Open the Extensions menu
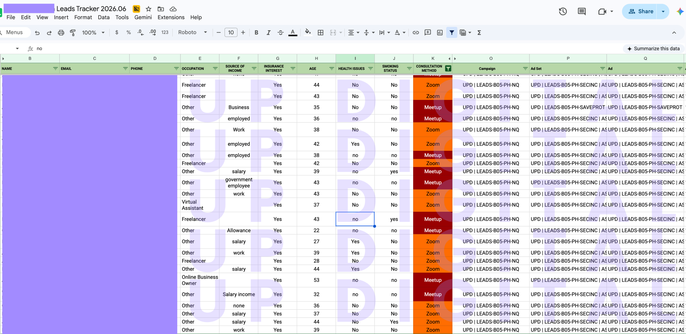Image resolution: width=686 pixels, height=334 pixels. (x=171, y=17)
